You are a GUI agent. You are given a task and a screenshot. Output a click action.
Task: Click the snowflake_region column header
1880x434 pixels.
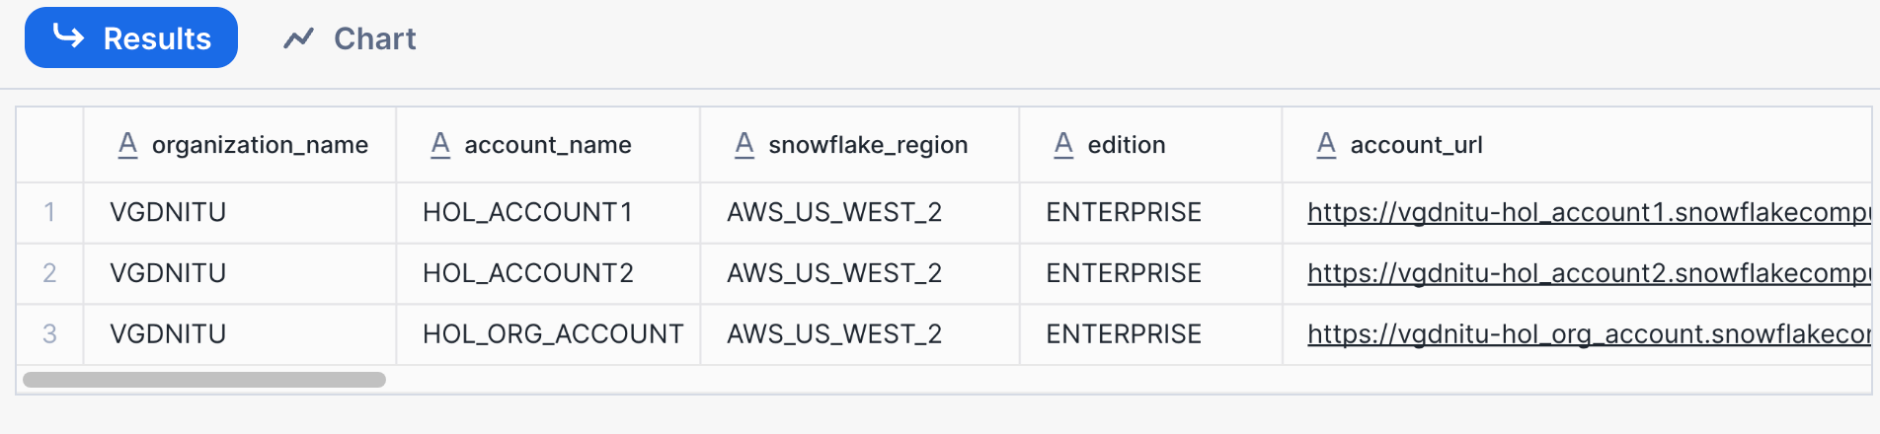tap(867, 145)
